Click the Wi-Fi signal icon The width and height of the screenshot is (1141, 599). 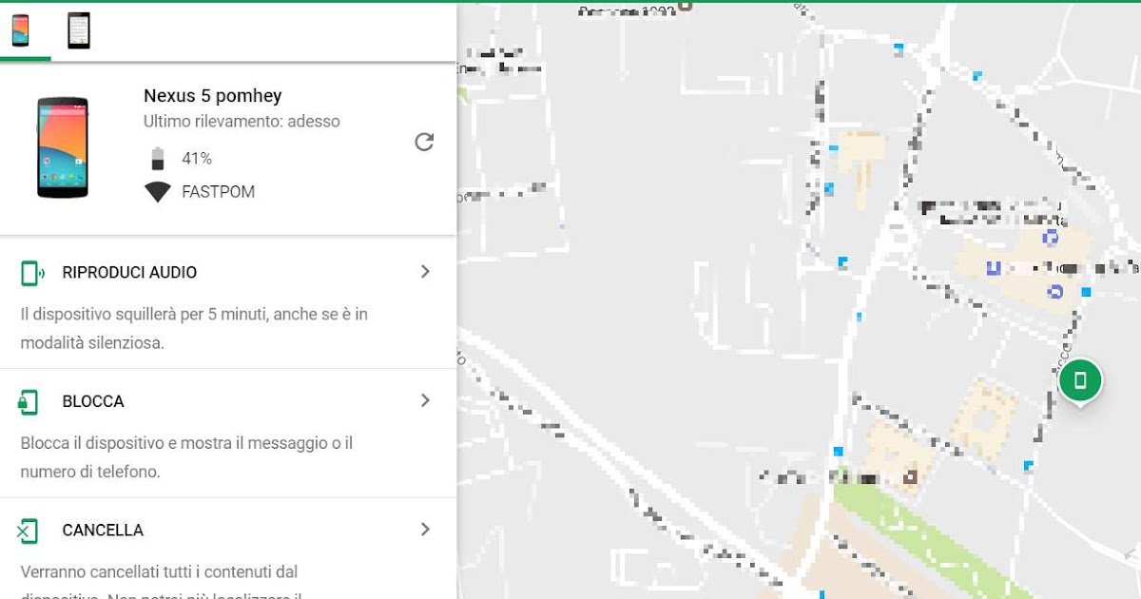(x=158, y=192)
